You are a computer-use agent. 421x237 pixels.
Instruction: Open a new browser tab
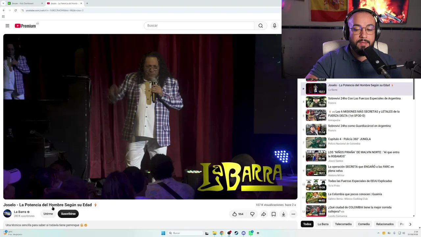(x=87, y=3)
